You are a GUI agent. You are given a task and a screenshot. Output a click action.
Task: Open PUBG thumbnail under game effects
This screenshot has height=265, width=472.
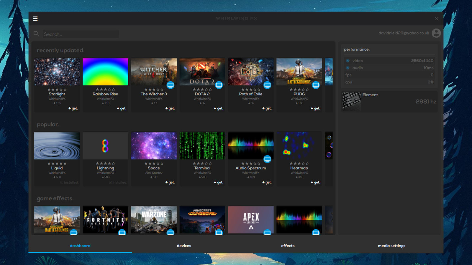tap(57, 220)
